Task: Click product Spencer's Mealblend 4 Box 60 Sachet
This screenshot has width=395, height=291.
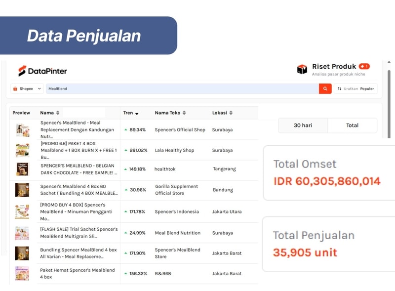Action: point(79,190)
